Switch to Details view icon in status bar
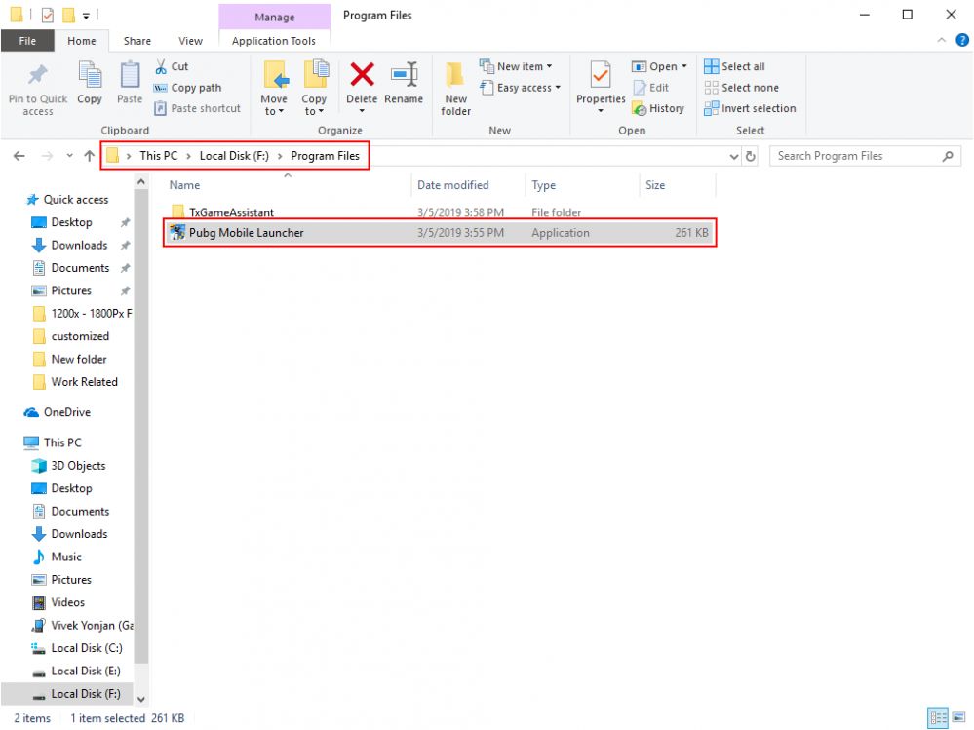 [x=938, y=718]
